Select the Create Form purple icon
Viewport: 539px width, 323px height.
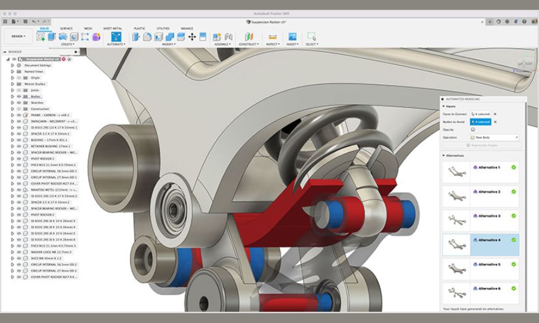(x=96, y=37)
